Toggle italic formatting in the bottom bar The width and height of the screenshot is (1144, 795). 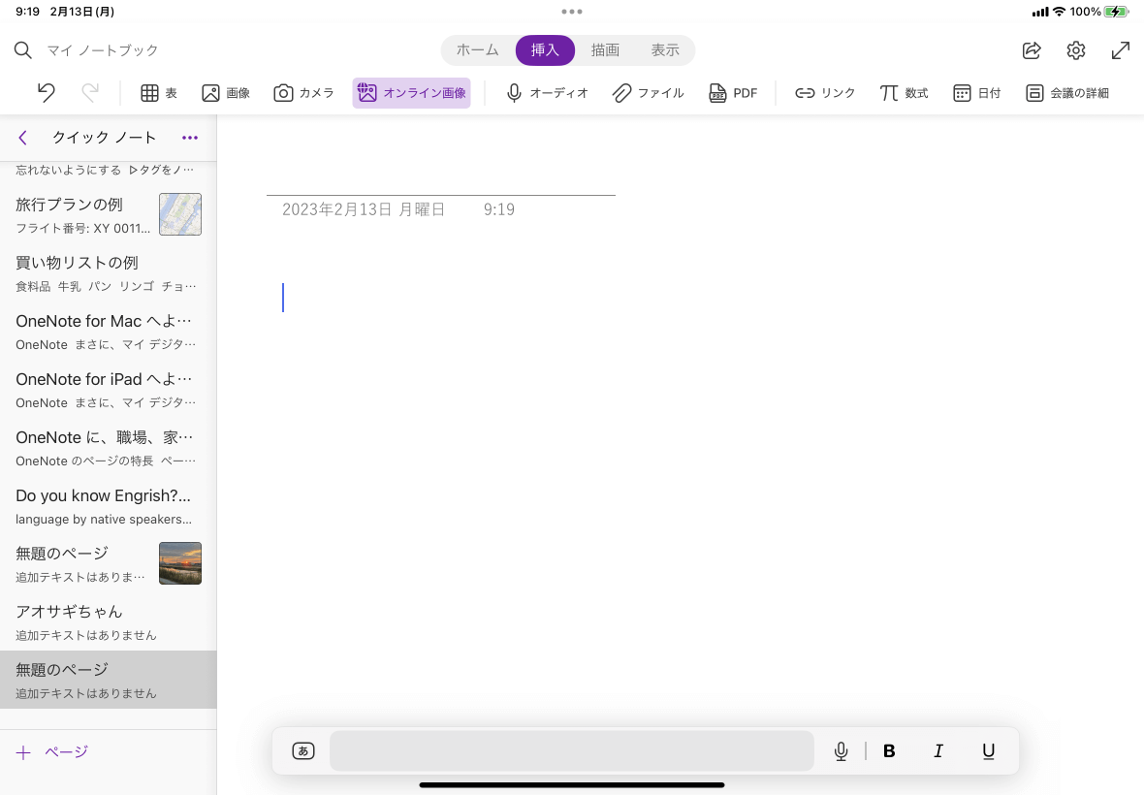pyautogui.click(x=938, y=750)
